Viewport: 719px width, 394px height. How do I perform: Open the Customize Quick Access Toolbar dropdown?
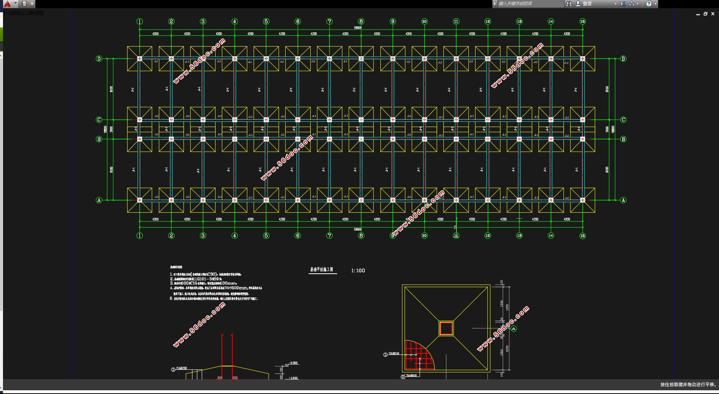click(32, 4)
